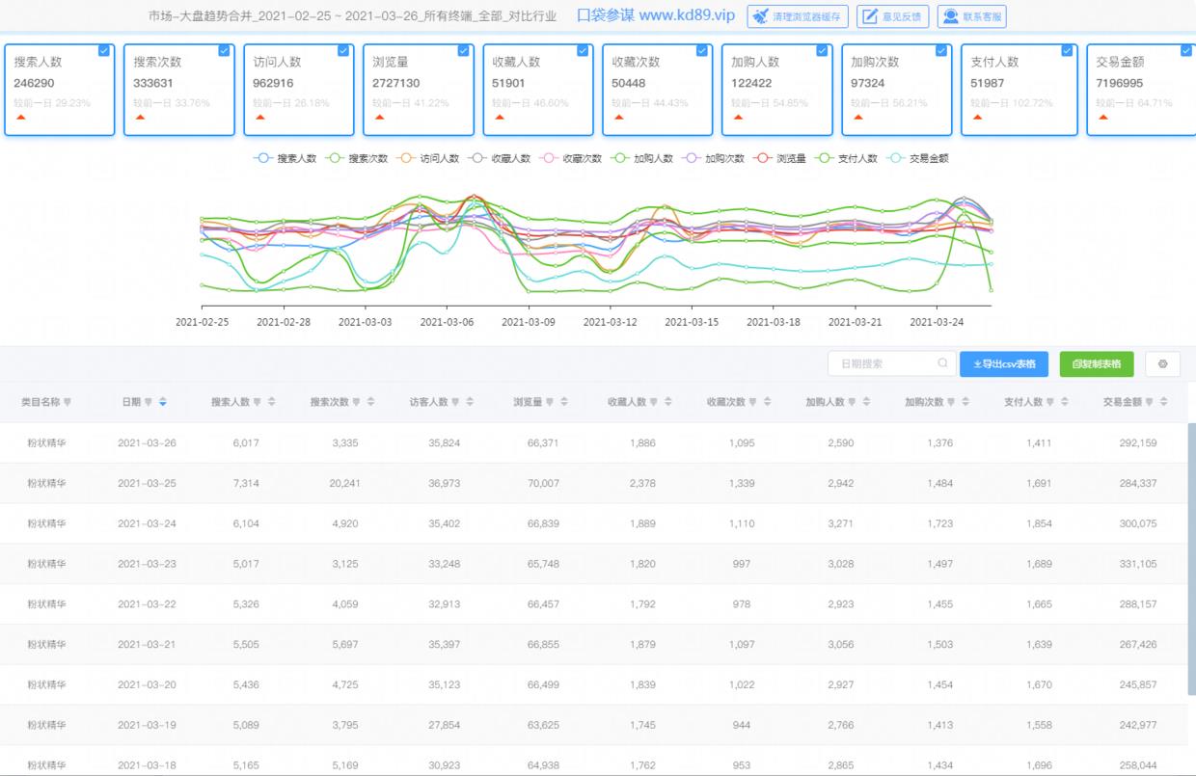Open filter dropdown for 浏览量 column

coord(550,402)
